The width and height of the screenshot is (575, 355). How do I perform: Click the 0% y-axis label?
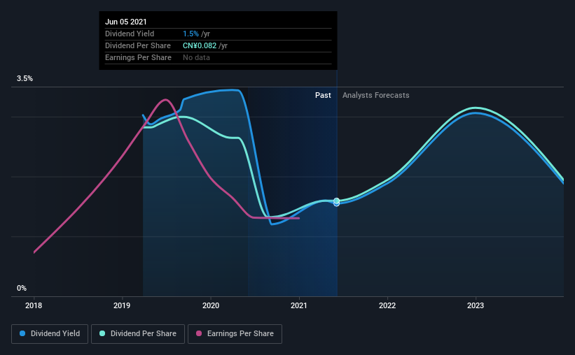[22, 288]
